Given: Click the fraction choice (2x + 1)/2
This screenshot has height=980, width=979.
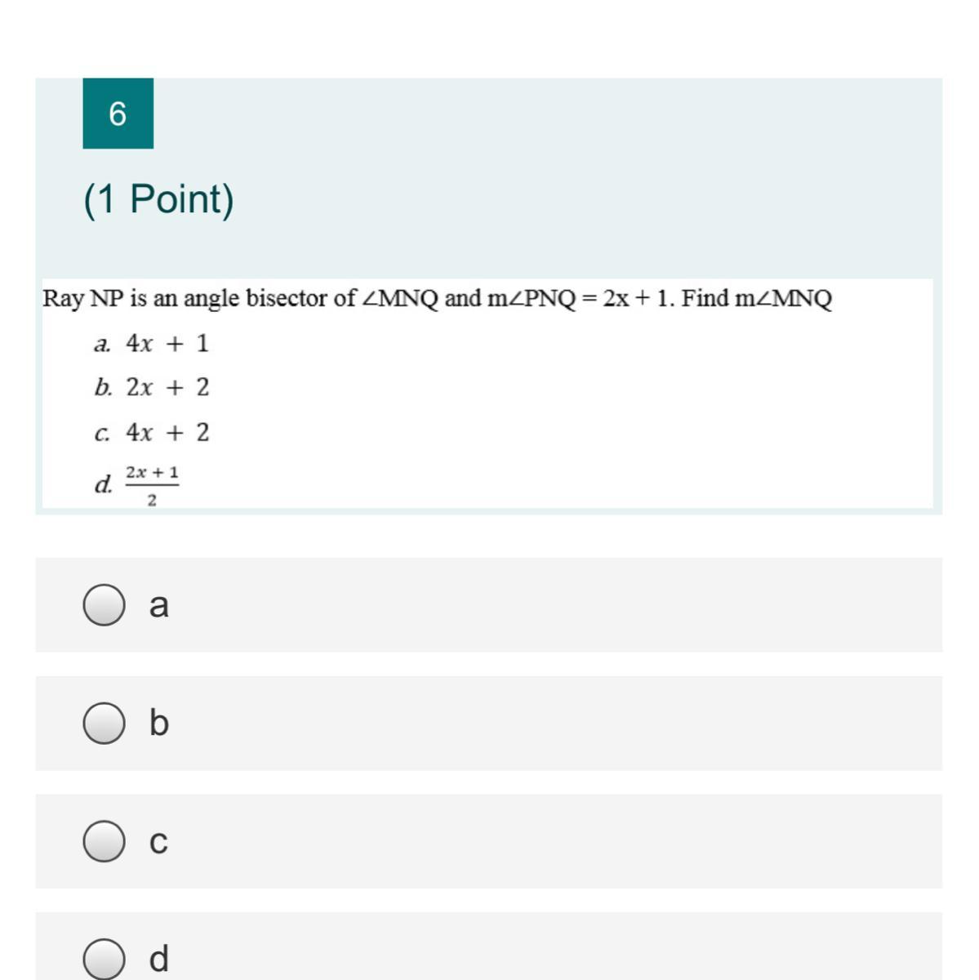Looking at the screenshot, I should click(x=152, y=485).
